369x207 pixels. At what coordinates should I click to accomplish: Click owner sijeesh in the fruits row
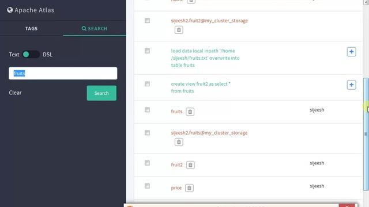tap(317, 110)
